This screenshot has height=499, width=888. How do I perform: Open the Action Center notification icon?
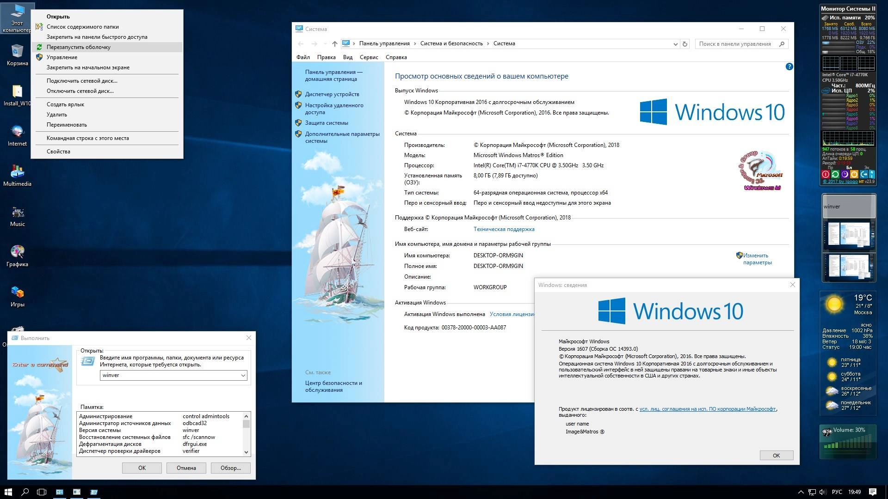tap(872, 492)
